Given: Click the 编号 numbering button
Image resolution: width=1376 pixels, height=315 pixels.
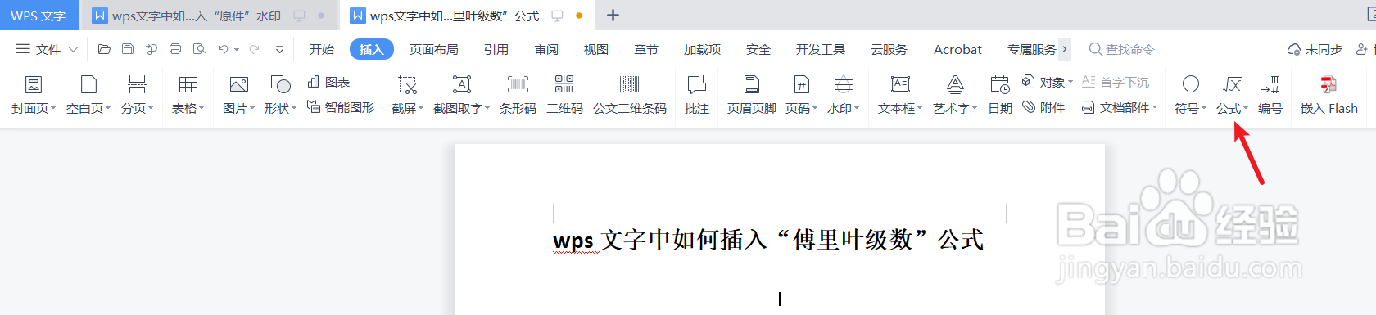Looking at the screenshot, I should pyautogui.click(x=1270, y=95).
